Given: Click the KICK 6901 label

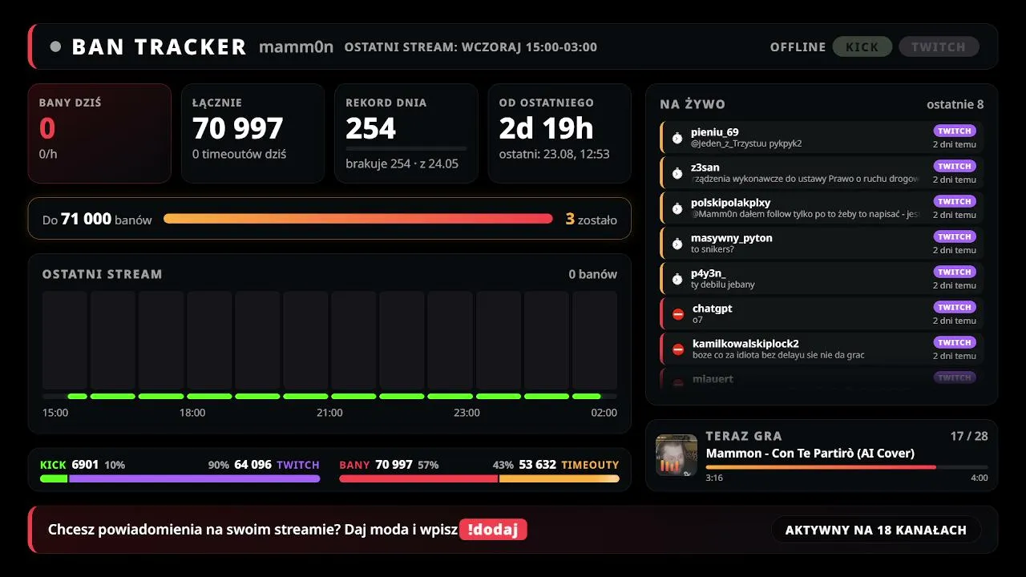Looking at the screenshot, I should [x=69, y=465].
